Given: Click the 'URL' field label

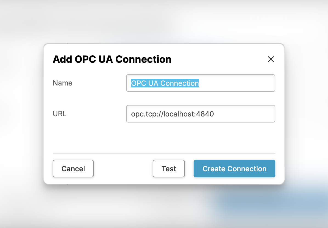Looking at the screenshot, I should [60, 113].
